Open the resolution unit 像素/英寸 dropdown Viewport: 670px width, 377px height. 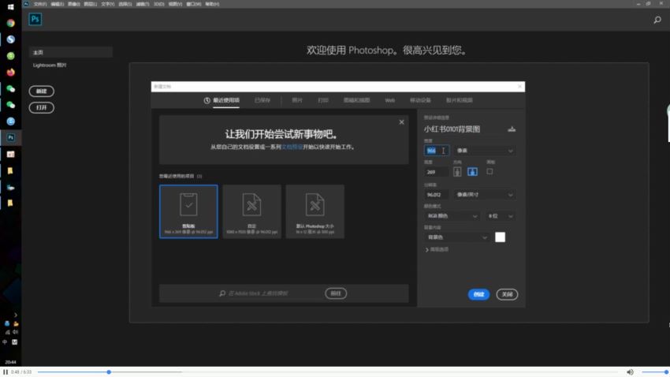point(485,195)
